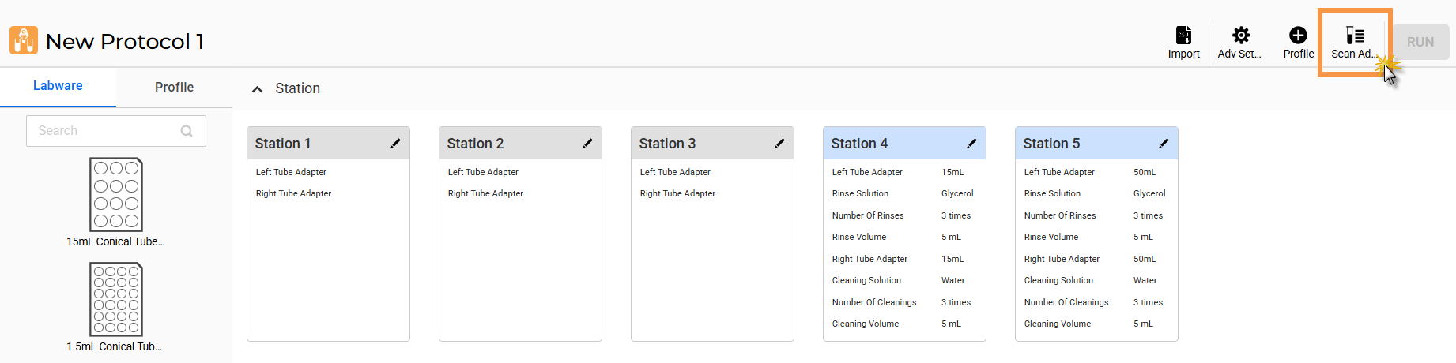Click the orange protocol app logo

click(x=24, y=41)
